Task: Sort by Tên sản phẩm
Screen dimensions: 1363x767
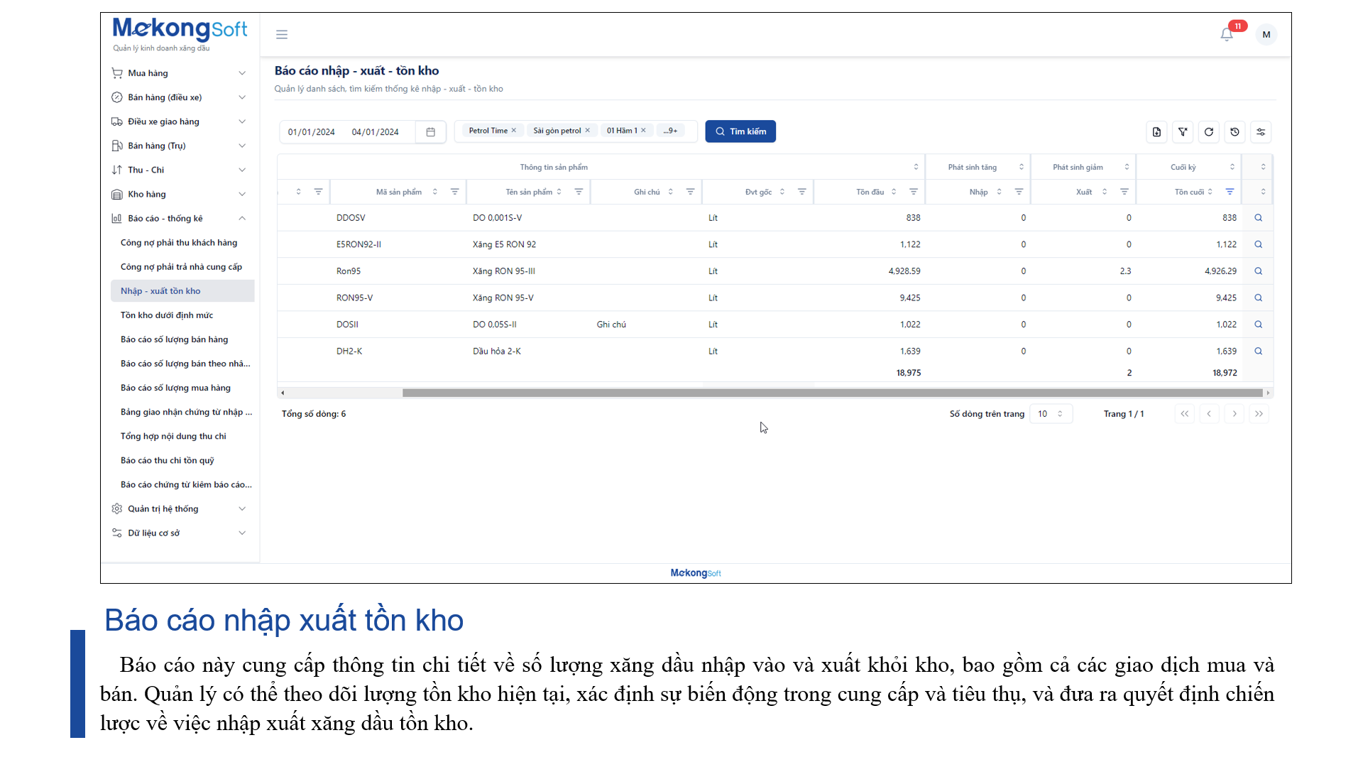Action: click(x=559, y=192)
